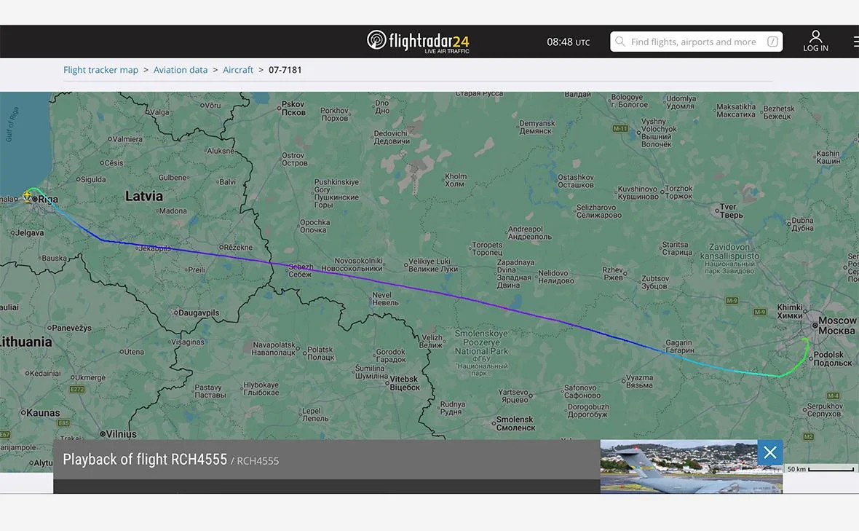Click the Vilnius city marker on map
859x531 pixels.
(103, 434)
